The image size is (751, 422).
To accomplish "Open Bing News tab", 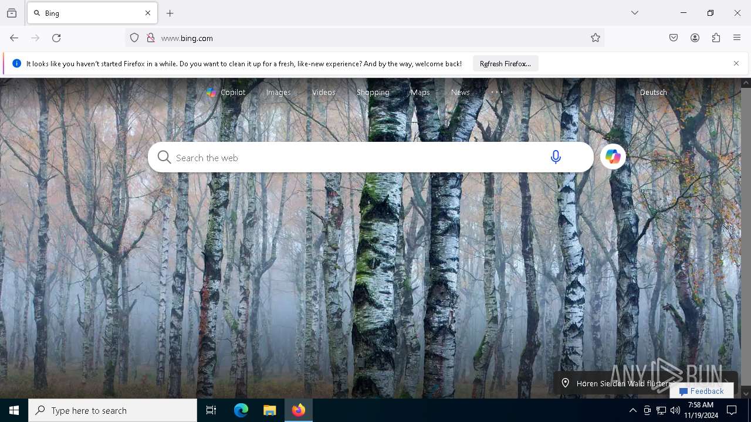I will tap(460, 92).
